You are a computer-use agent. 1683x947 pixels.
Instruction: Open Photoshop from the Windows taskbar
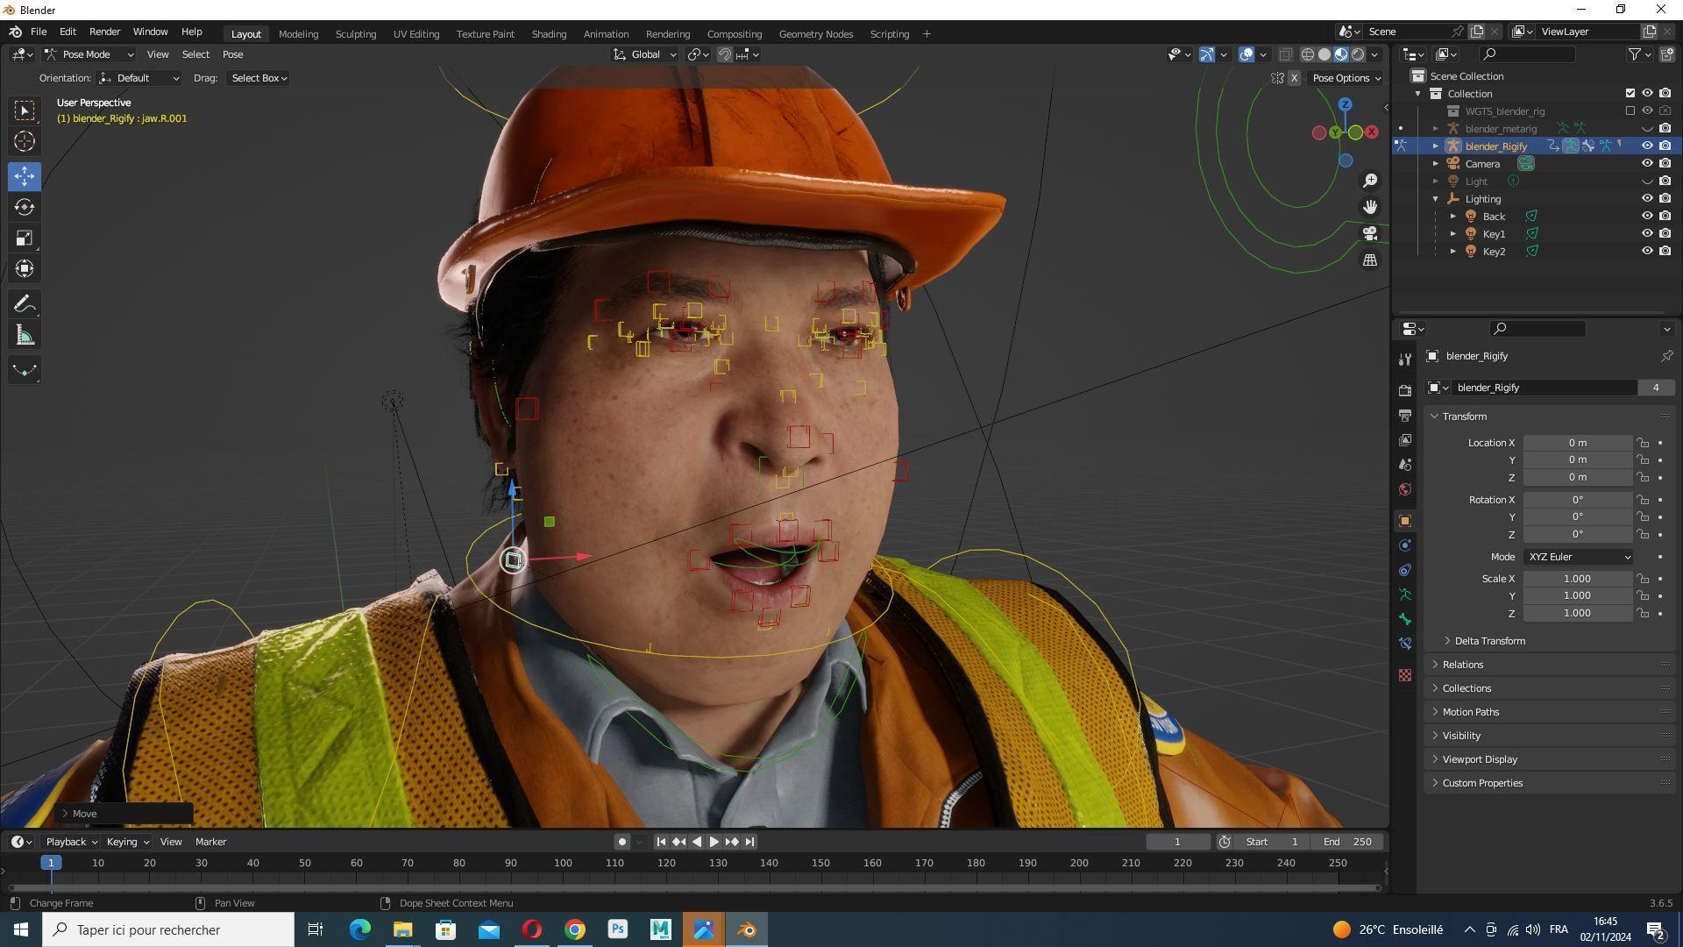coord(618,929)
